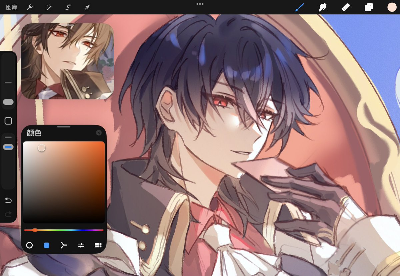Switch to the Harmony color mode

pyautogui.click(x=64, y=245)
